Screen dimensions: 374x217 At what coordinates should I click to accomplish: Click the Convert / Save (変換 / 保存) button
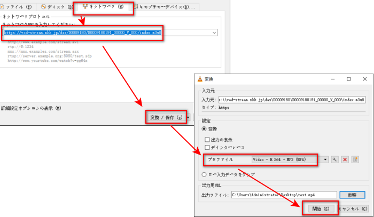[x=166, y=117]
